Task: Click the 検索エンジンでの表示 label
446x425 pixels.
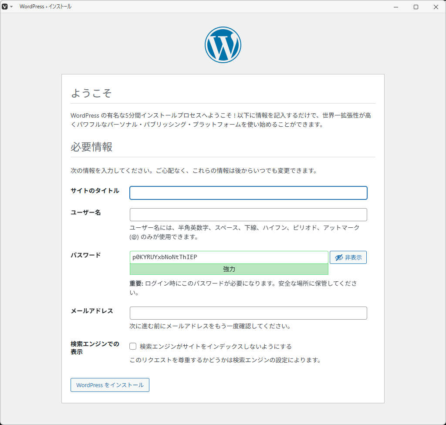Action: coord(95,347)
